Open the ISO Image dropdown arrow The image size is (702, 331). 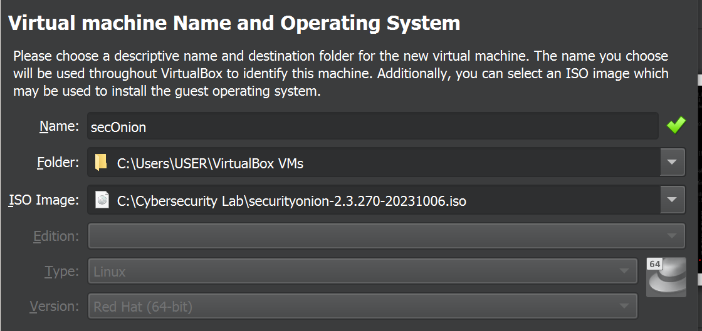pos(672,200)
